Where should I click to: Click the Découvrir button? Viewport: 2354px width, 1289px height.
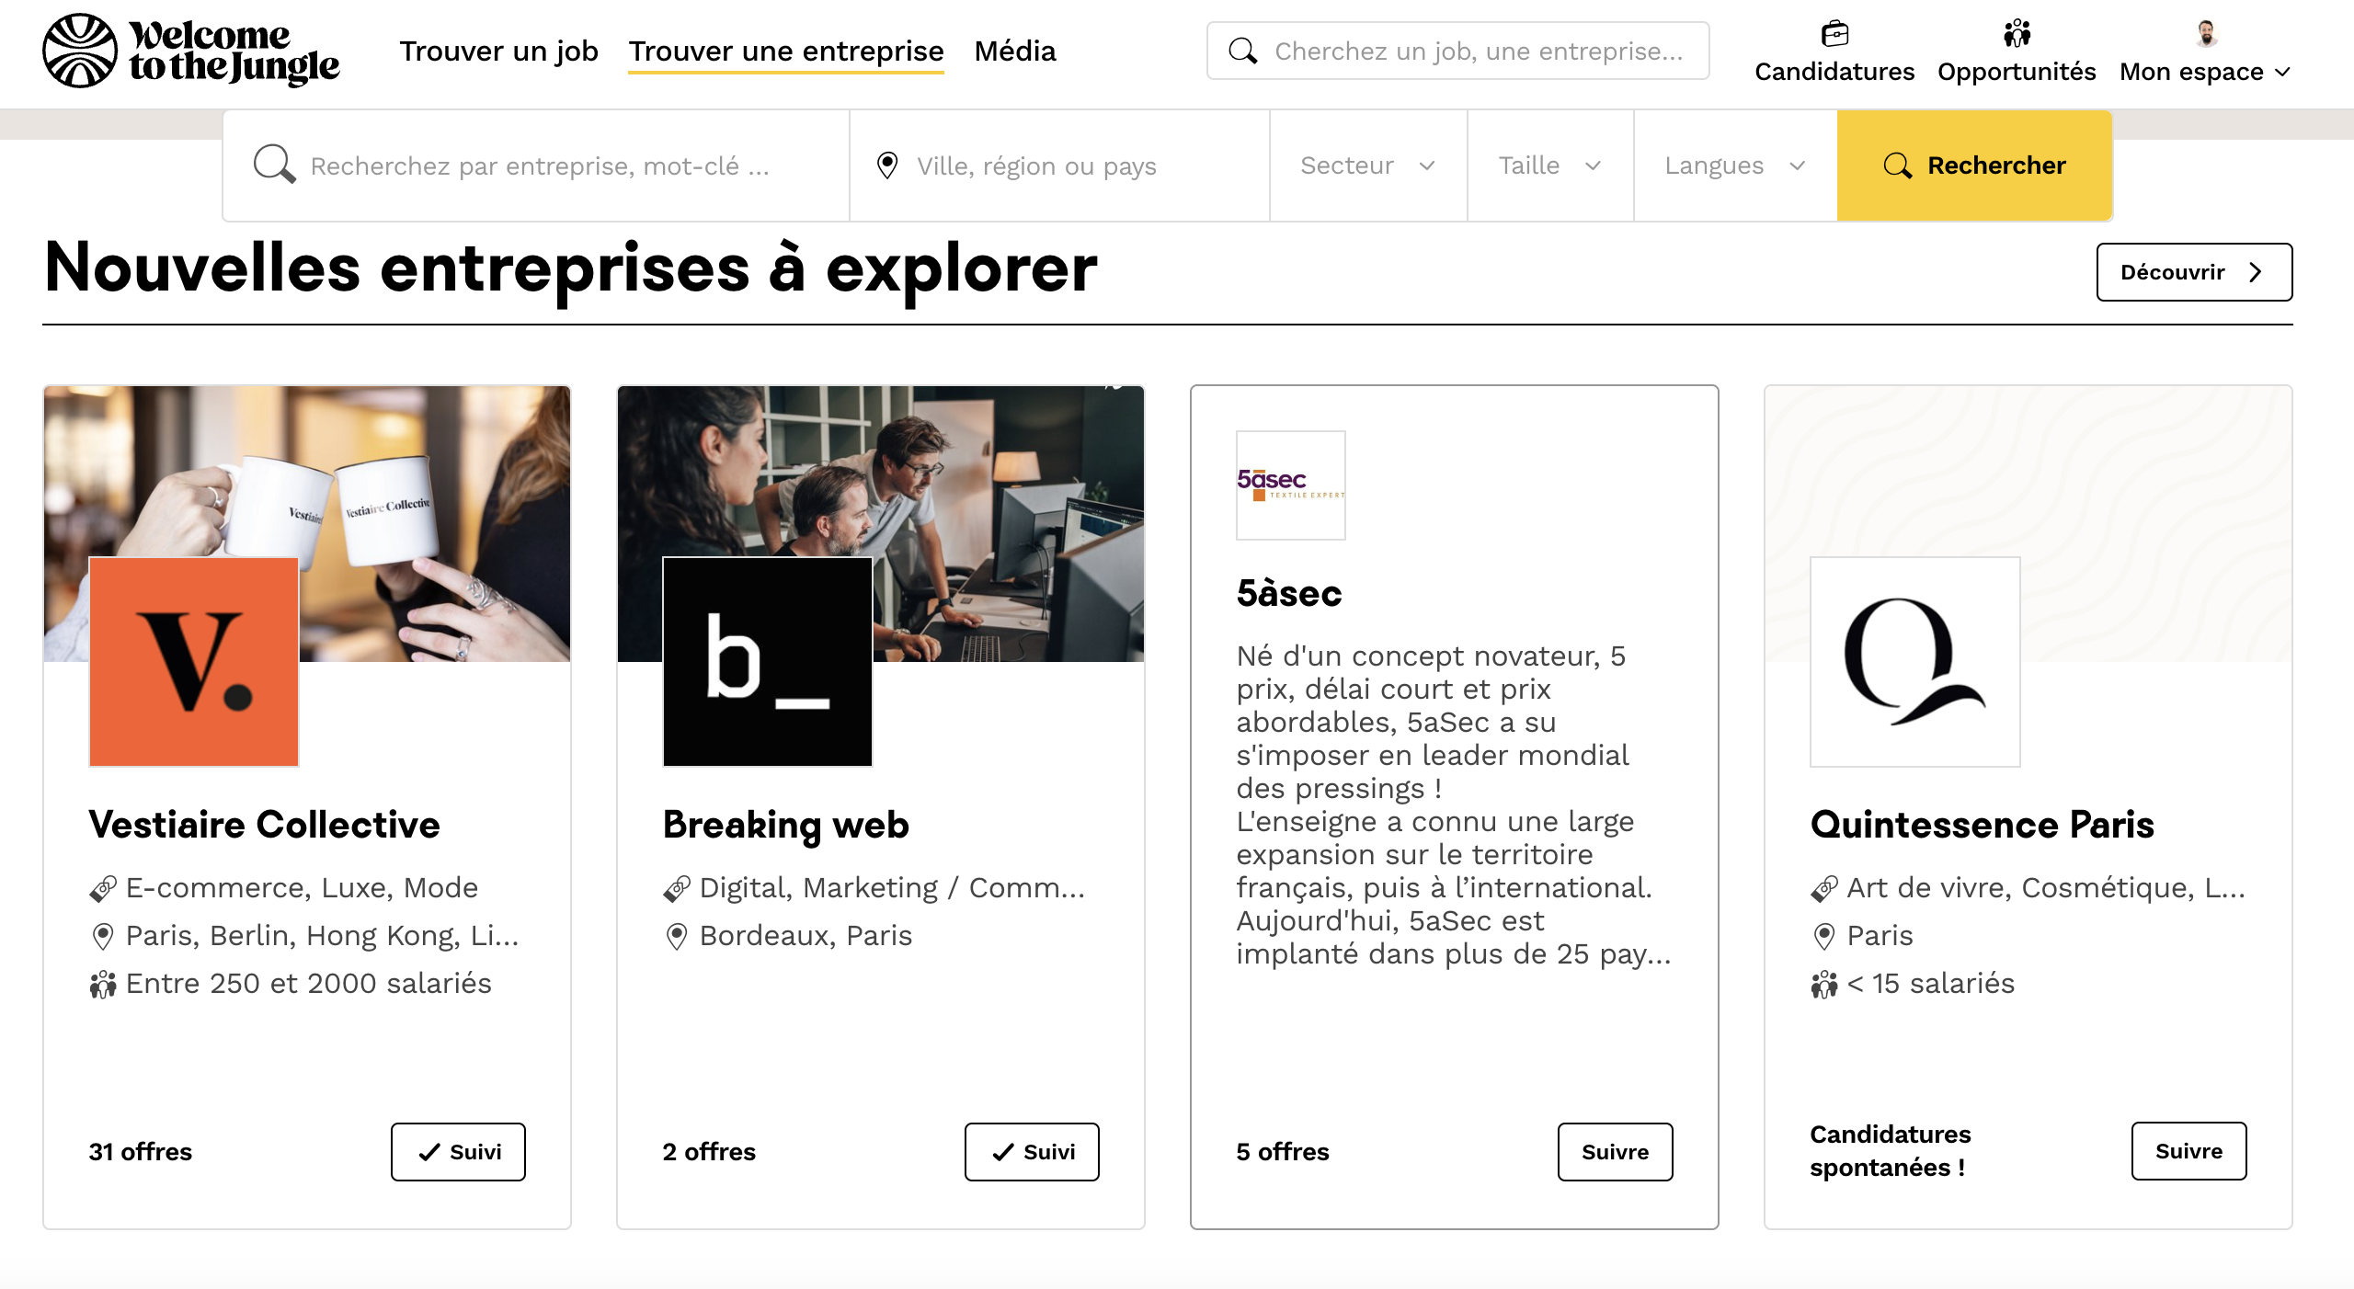(2194, 272)
